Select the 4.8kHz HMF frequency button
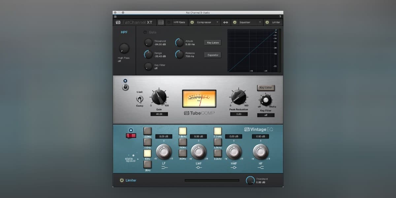The width and height of the screenshot is (396, 198). (217, 142)
